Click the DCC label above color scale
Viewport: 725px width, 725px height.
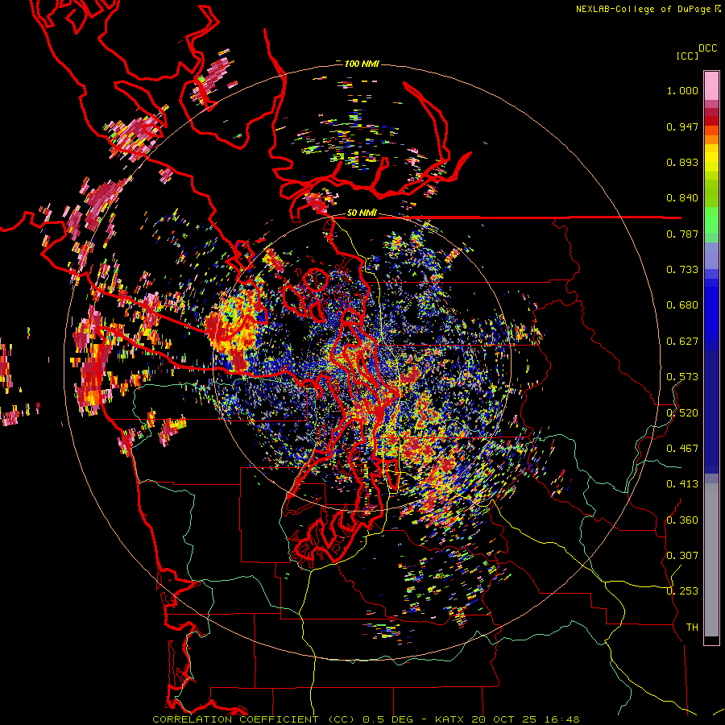tap(707, 48)
